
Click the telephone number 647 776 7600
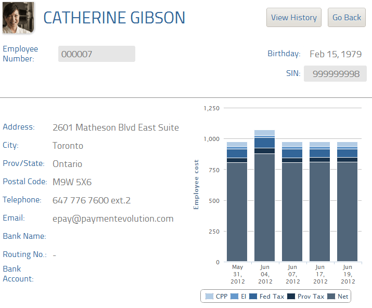point(81,200)
